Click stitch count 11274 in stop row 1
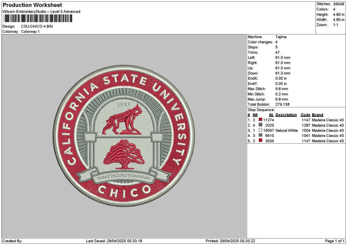 pos(269,120)
